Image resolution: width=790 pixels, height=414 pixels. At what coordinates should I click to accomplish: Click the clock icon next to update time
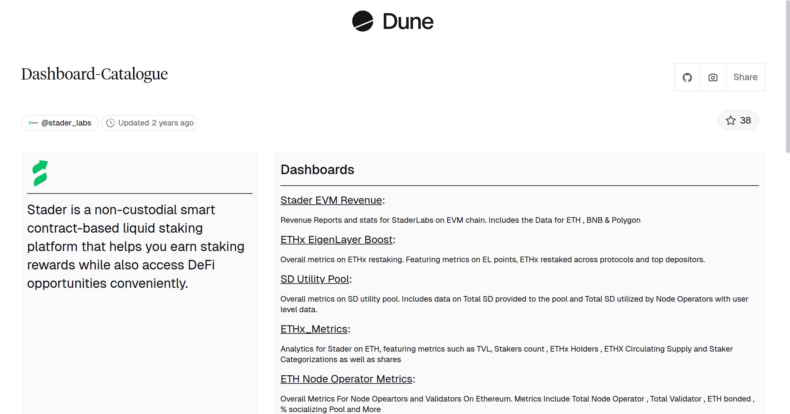111,123
